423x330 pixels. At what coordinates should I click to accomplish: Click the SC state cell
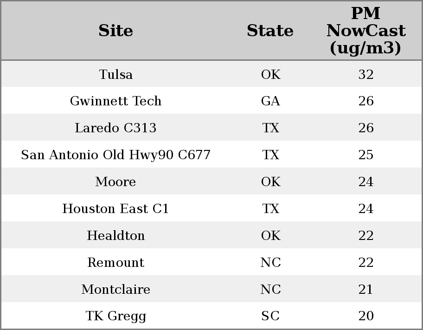coord(270,316)
